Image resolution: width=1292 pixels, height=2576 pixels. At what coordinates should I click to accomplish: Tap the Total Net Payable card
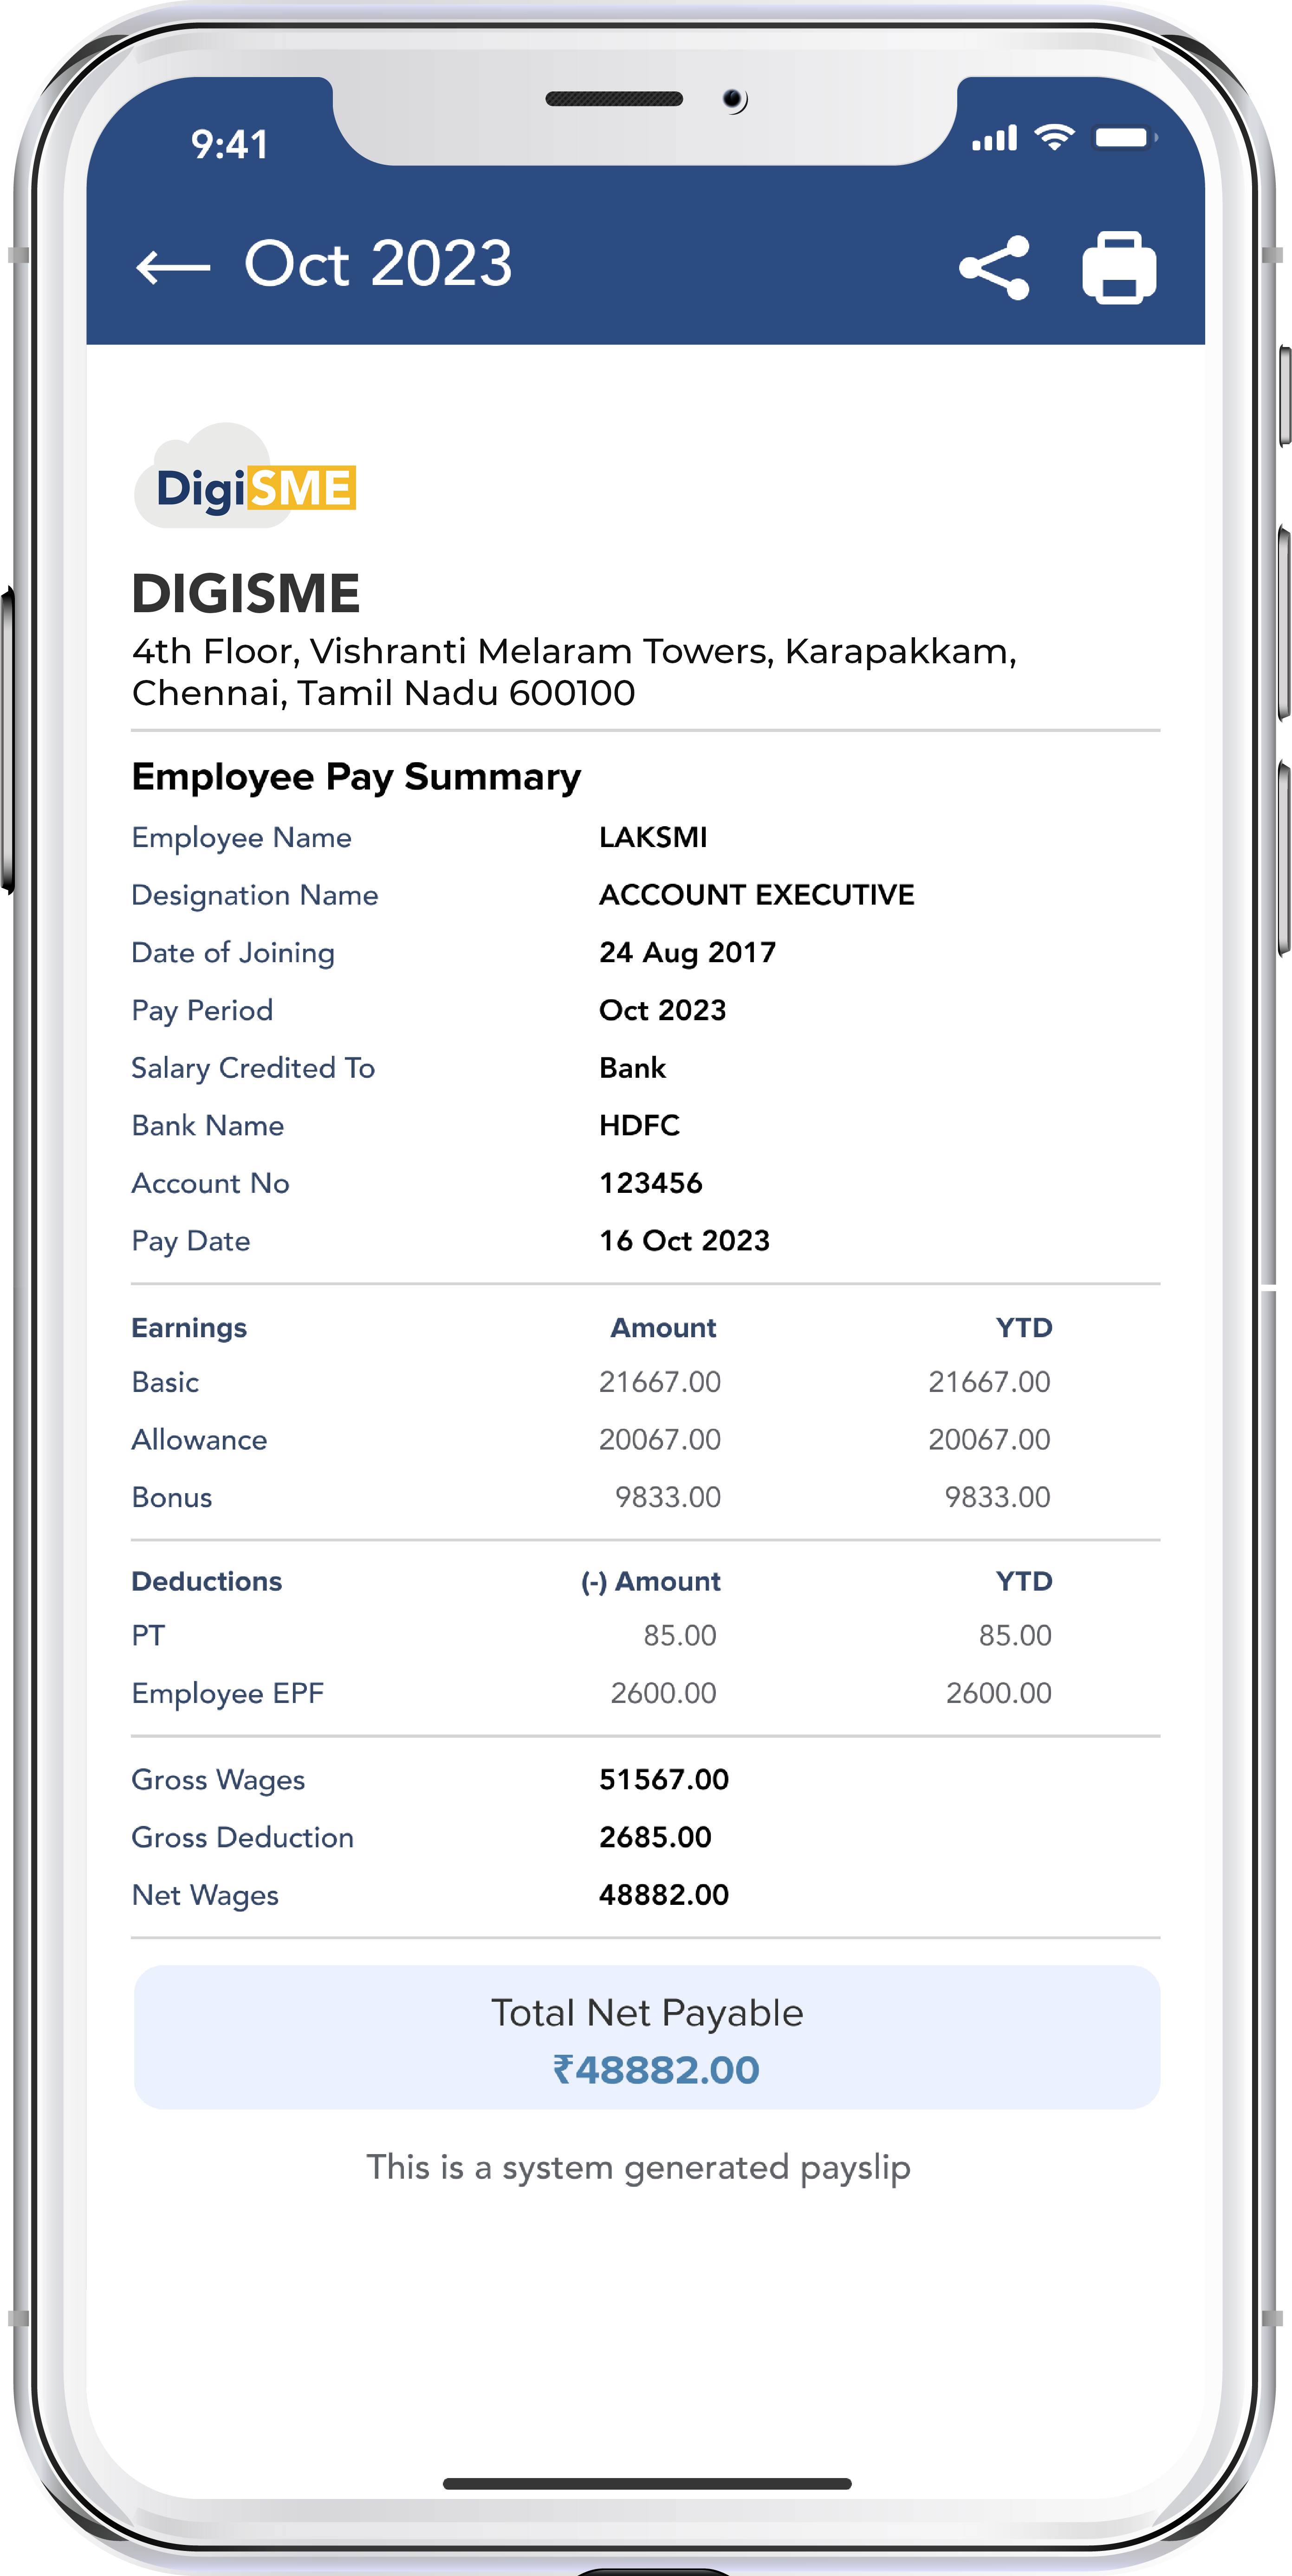coord(647,2037)
